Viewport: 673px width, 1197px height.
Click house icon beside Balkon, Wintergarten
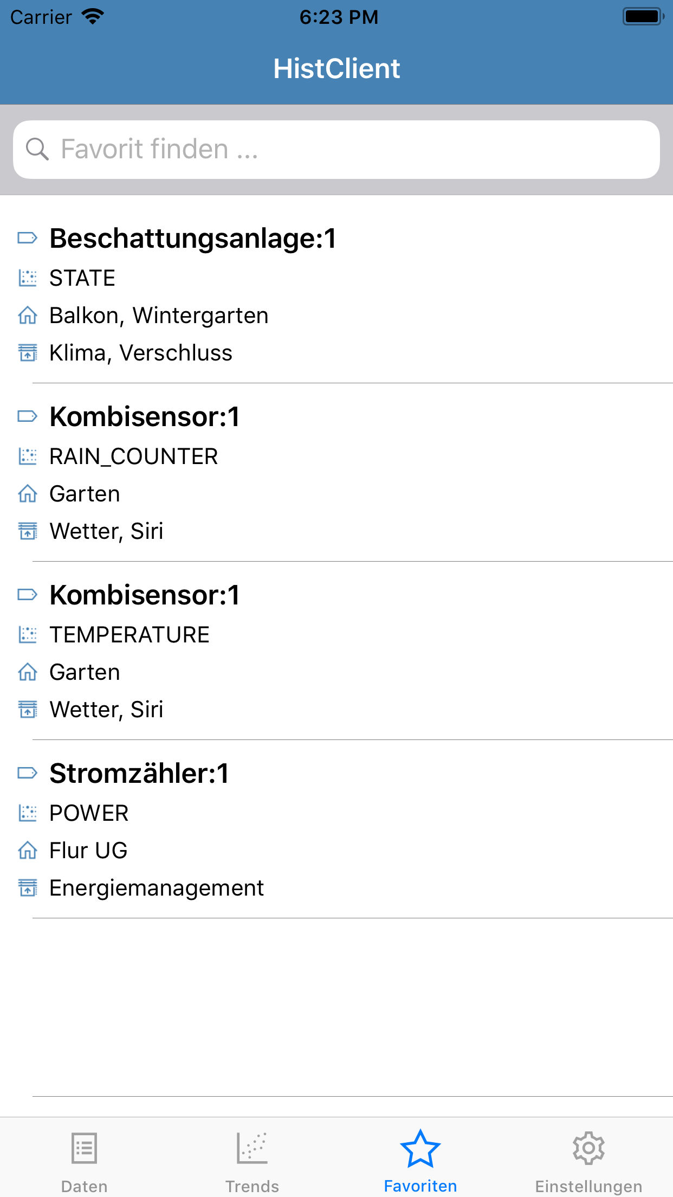point(28,315)
